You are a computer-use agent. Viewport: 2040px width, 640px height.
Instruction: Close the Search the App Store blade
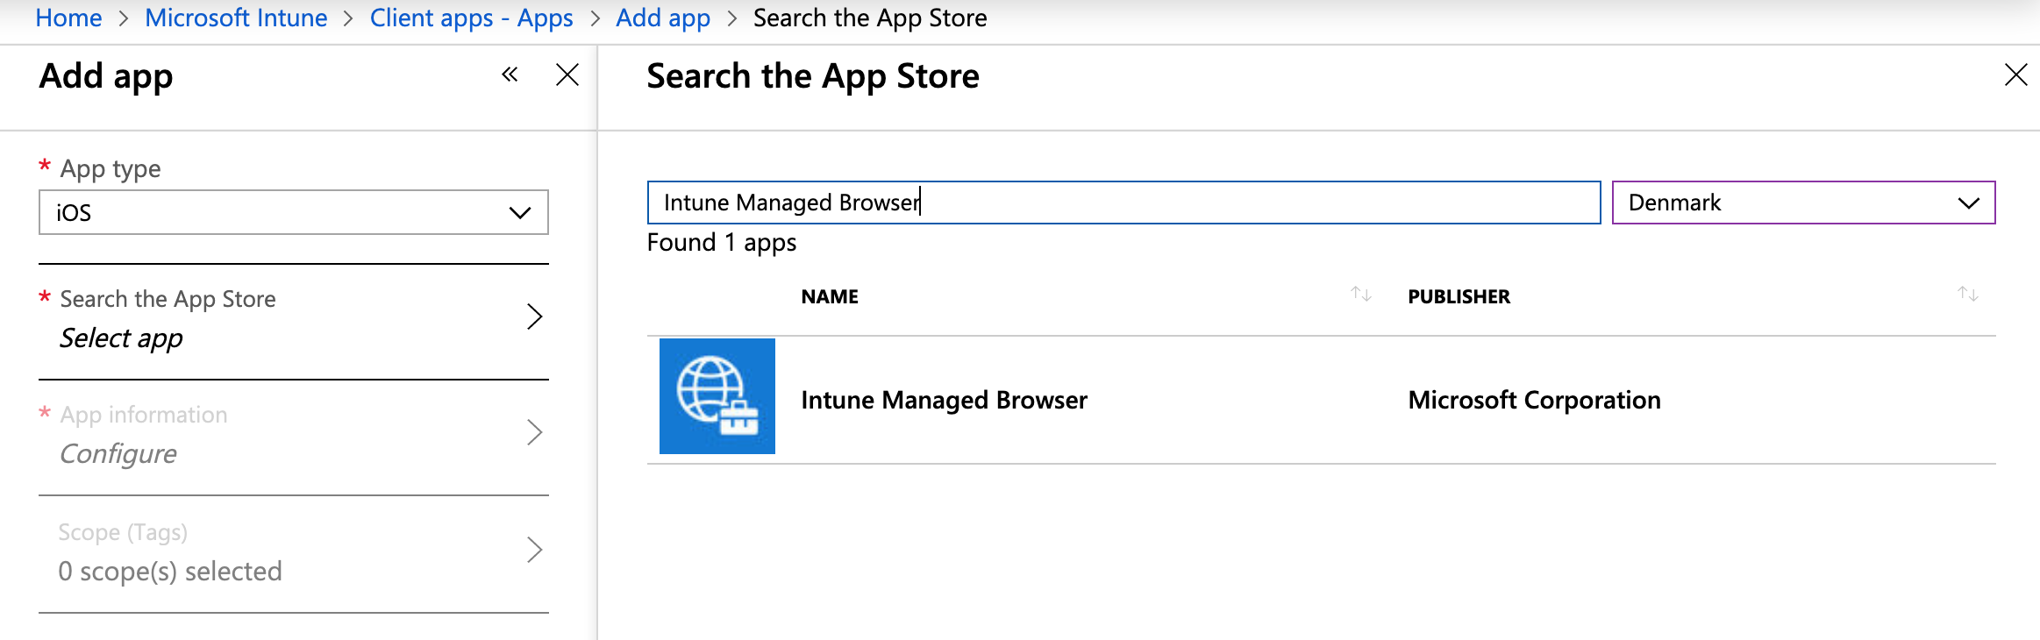2015,75
